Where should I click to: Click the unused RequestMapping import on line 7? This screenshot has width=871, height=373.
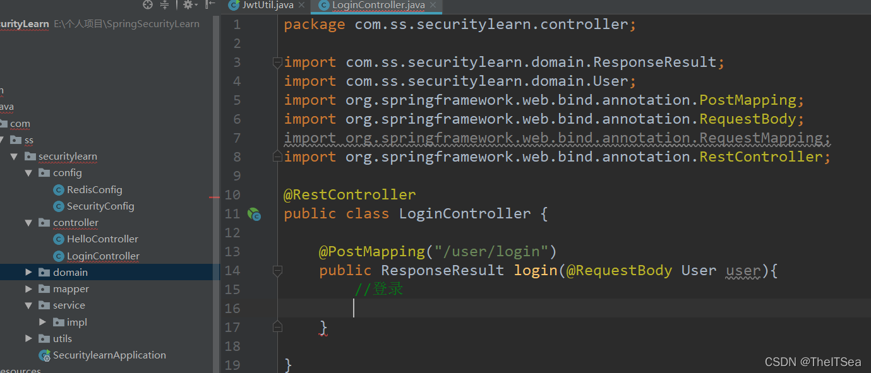tap(557, 138)
